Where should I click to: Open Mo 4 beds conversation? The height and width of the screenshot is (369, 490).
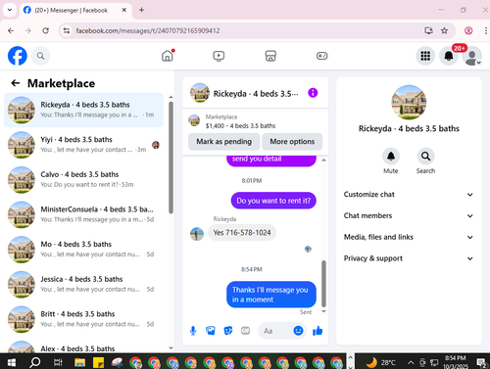point(83,250)
